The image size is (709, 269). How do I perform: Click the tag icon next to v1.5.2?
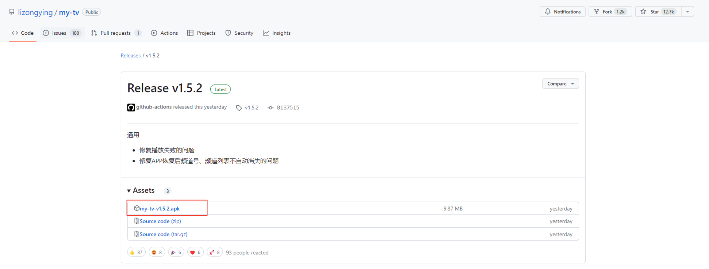point(239,108)
